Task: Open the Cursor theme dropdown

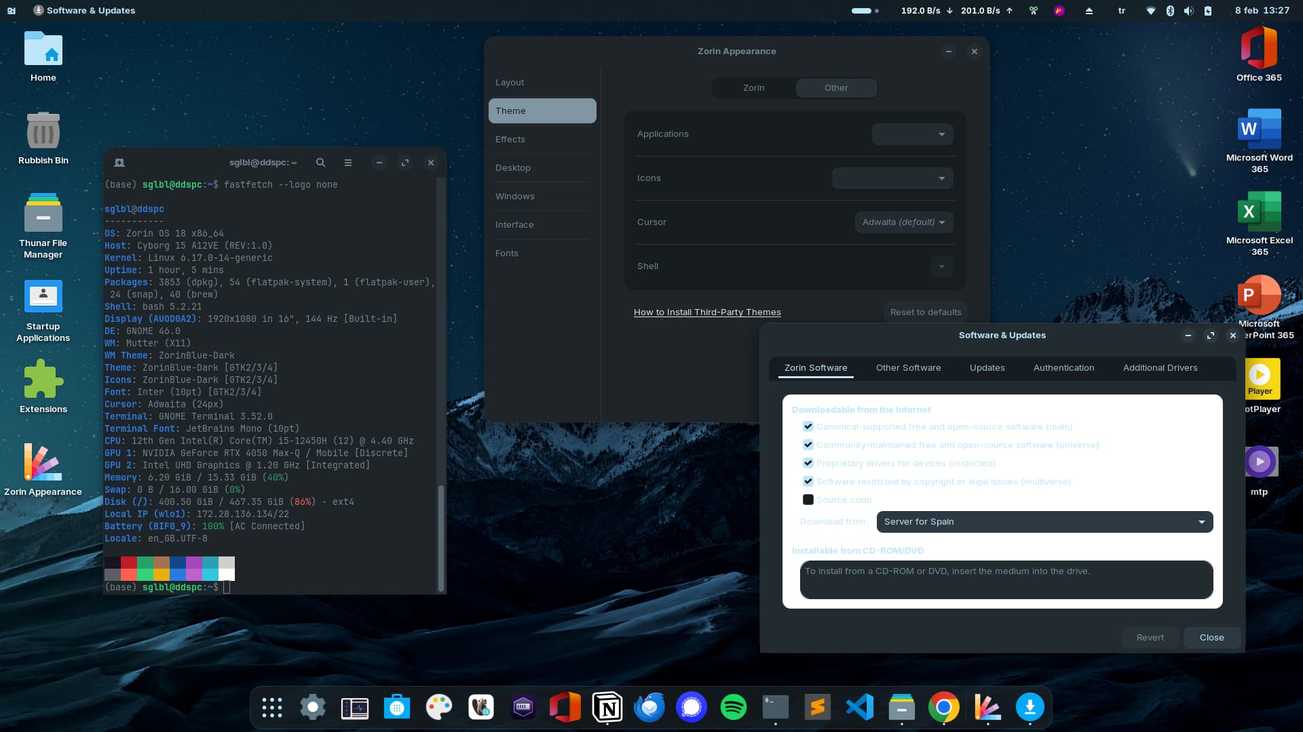Action: tap(903, 222)
